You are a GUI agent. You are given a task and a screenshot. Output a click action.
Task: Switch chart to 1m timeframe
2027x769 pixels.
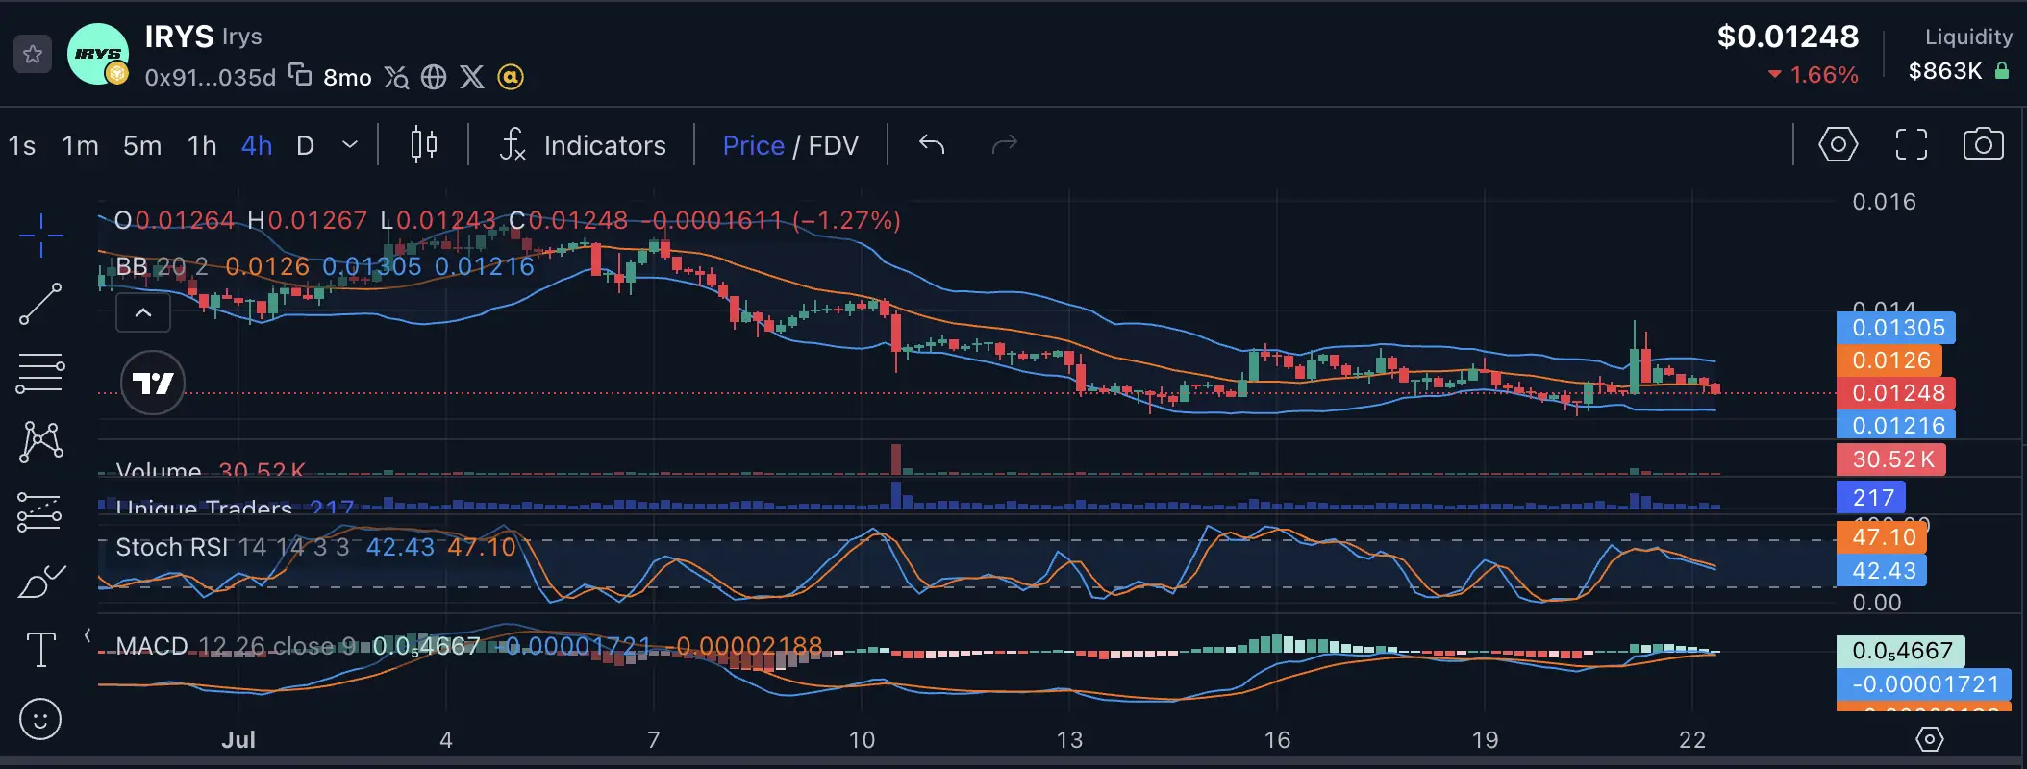pyautogui.click(x=80, y=146)
